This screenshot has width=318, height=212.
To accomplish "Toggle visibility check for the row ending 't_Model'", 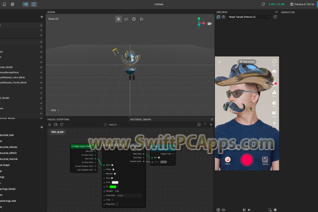I will [41, 98].
